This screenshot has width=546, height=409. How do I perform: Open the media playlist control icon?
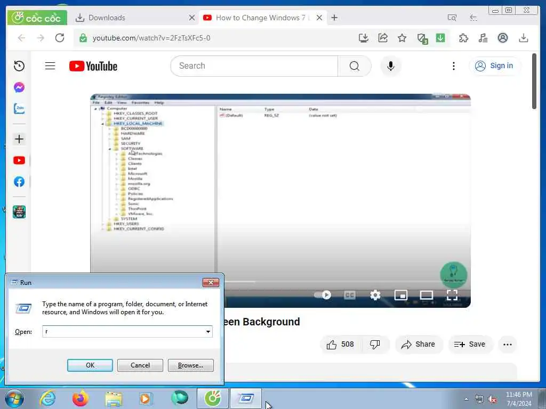click(483, 38)
